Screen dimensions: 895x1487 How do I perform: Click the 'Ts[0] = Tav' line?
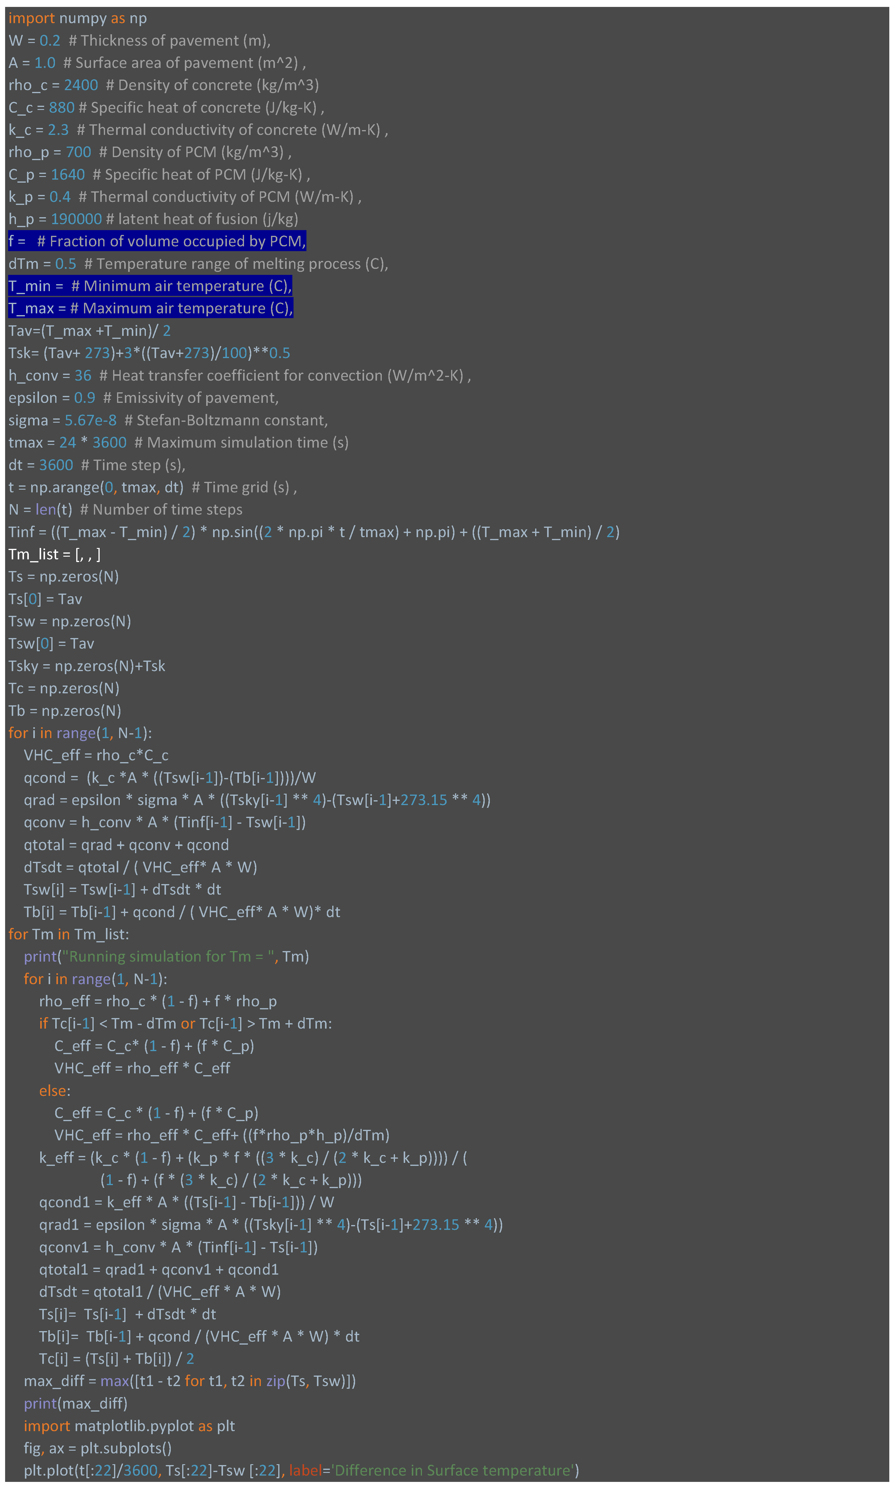(45, 599)
